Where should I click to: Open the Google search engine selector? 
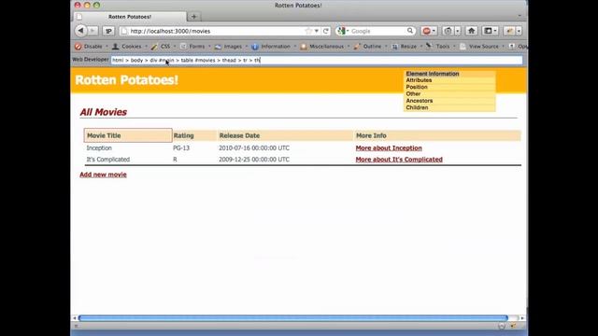[x=343, y=31]
